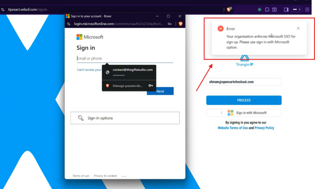Open the Extensions puzzle piece icon
The image size is (315, 189).
tap(267, 10)
